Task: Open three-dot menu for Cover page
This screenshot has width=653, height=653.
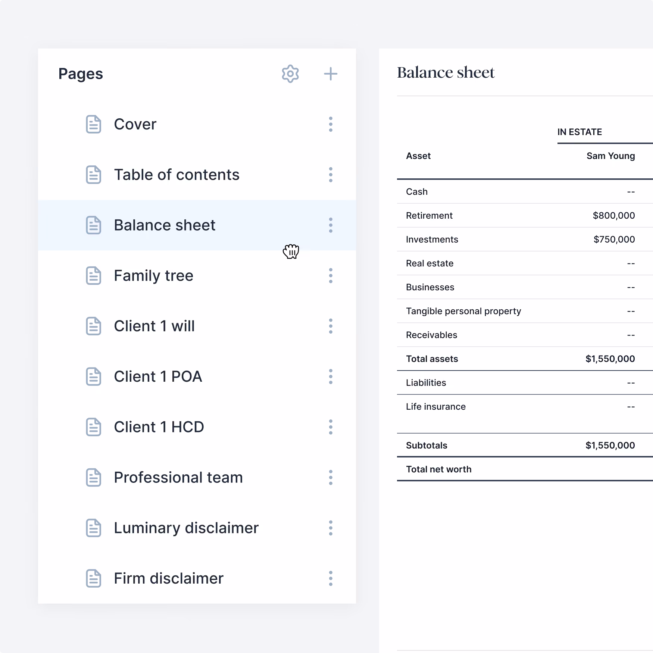Action: [331, 124]
